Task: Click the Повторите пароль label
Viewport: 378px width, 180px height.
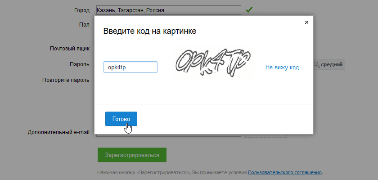Action: [x=66, y=80]
